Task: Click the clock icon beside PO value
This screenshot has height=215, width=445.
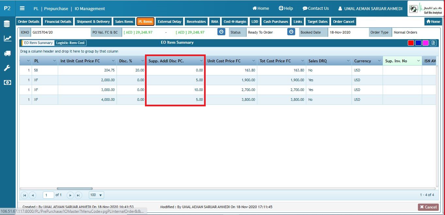Action: (x=221, y=32)
